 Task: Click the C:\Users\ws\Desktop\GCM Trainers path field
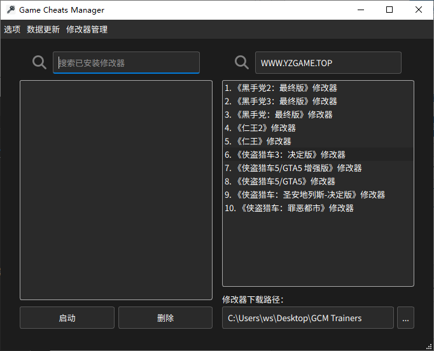(x=308, y=318)
